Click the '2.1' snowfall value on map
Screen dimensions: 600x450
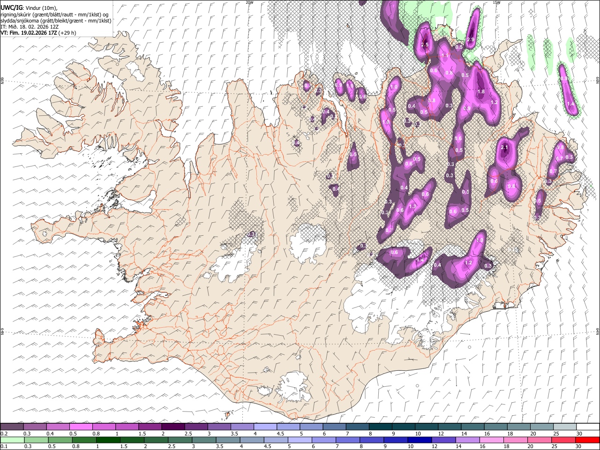coord(505,148)
